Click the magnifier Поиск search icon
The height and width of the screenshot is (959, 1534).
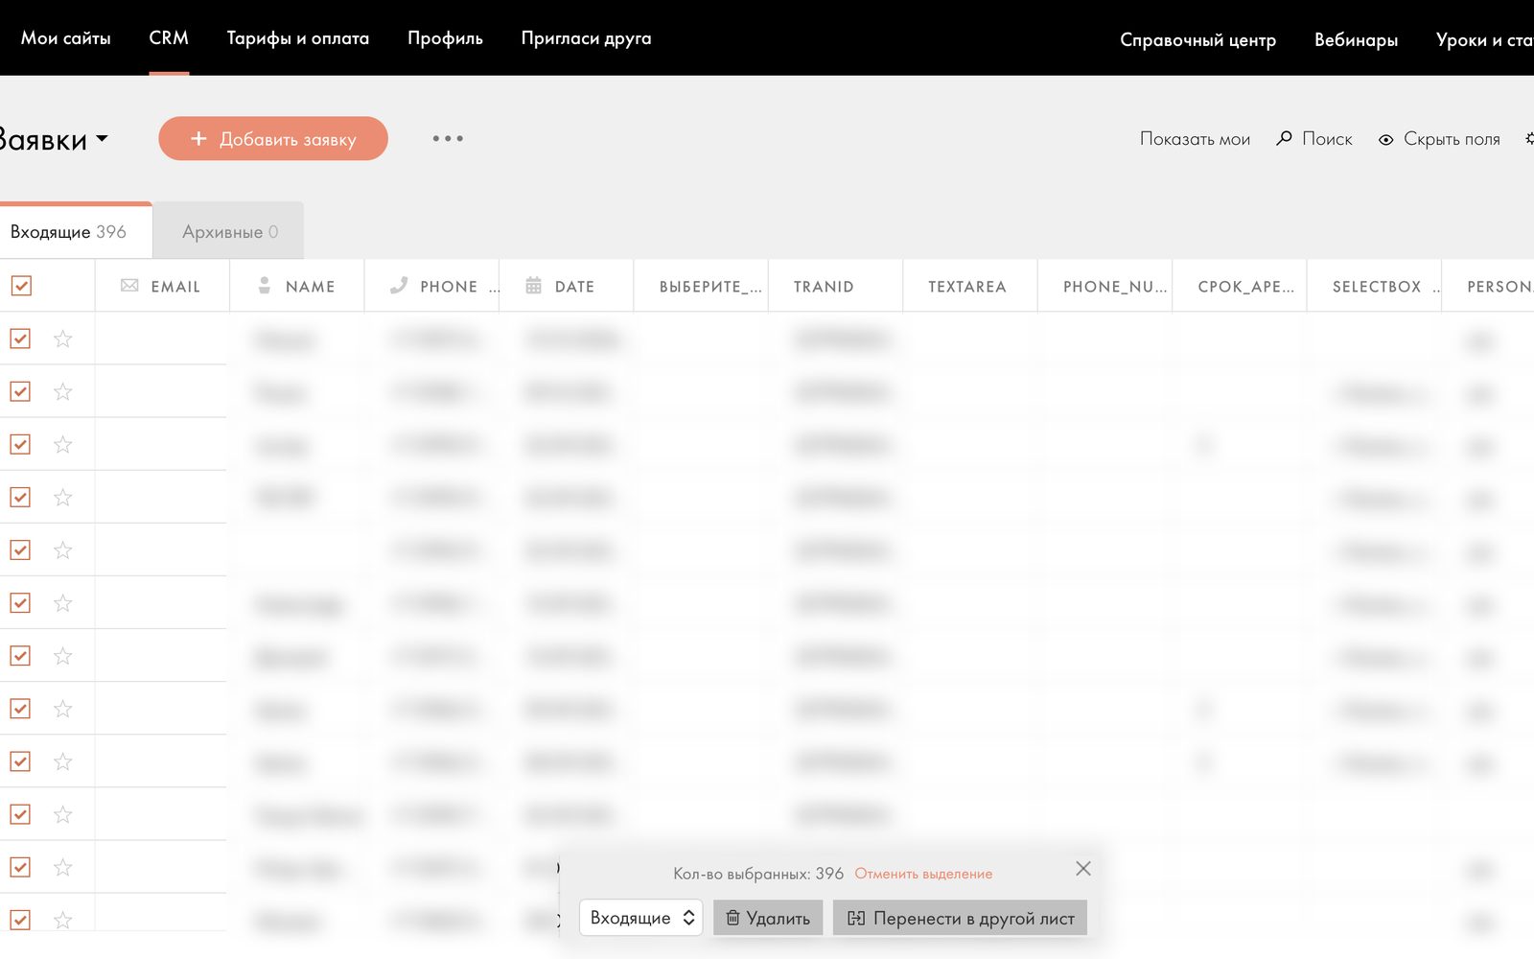coord(1285,139)
